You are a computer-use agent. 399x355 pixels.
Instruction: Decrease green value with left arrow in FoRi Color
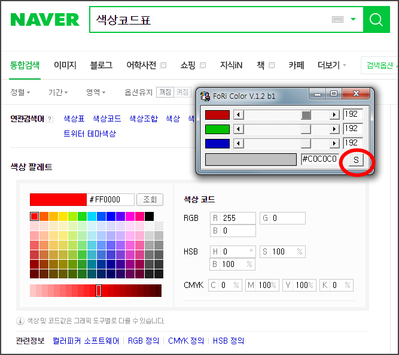click(239, 129)
